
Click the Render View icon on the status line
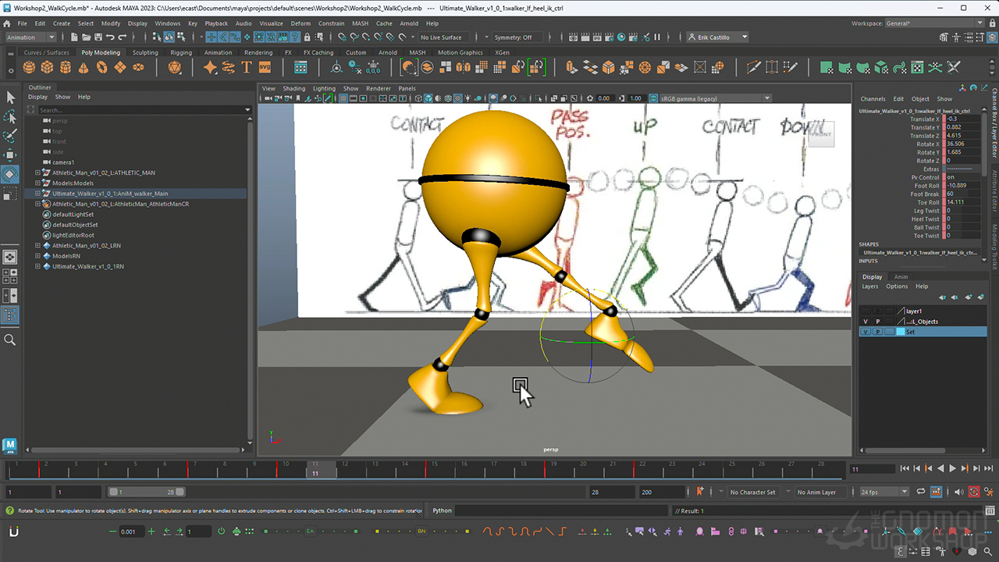572,37
